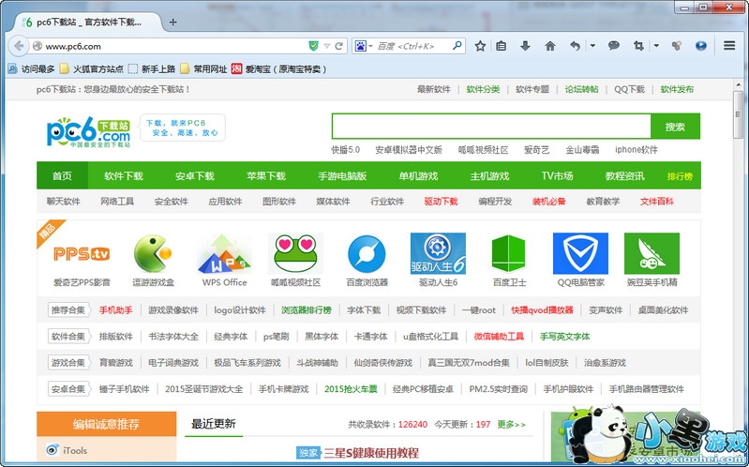Open 首页 navigation tab
Image resolution: width=749 pixels, height=467 pixels.
tap(62, 175)
